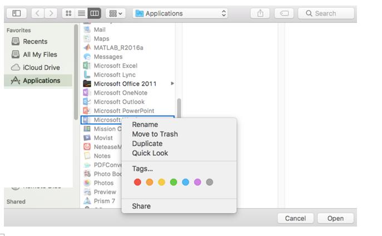Click the sidebar scrollbar
The image size is (382, 236).
click(76, 72)
